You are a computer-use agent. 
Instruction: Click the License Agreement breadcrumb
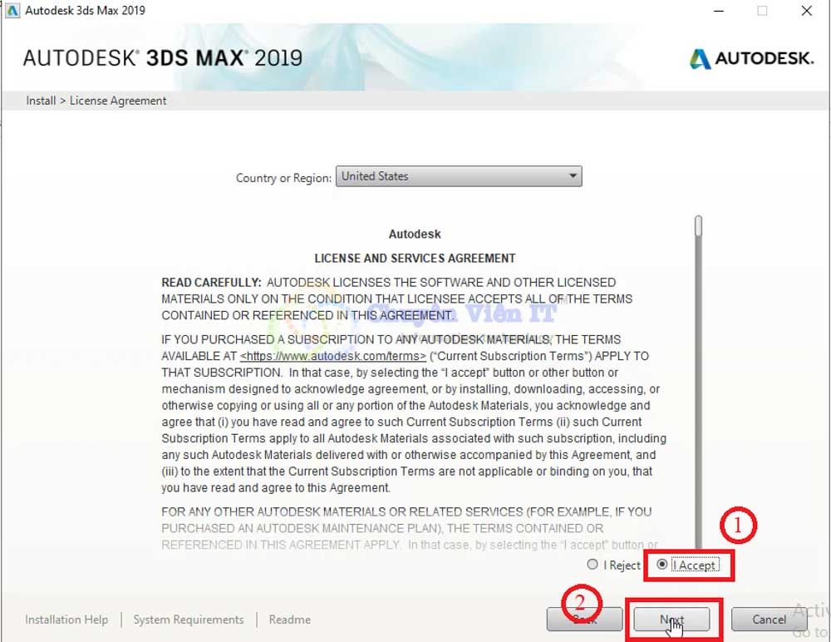(118, 101)
